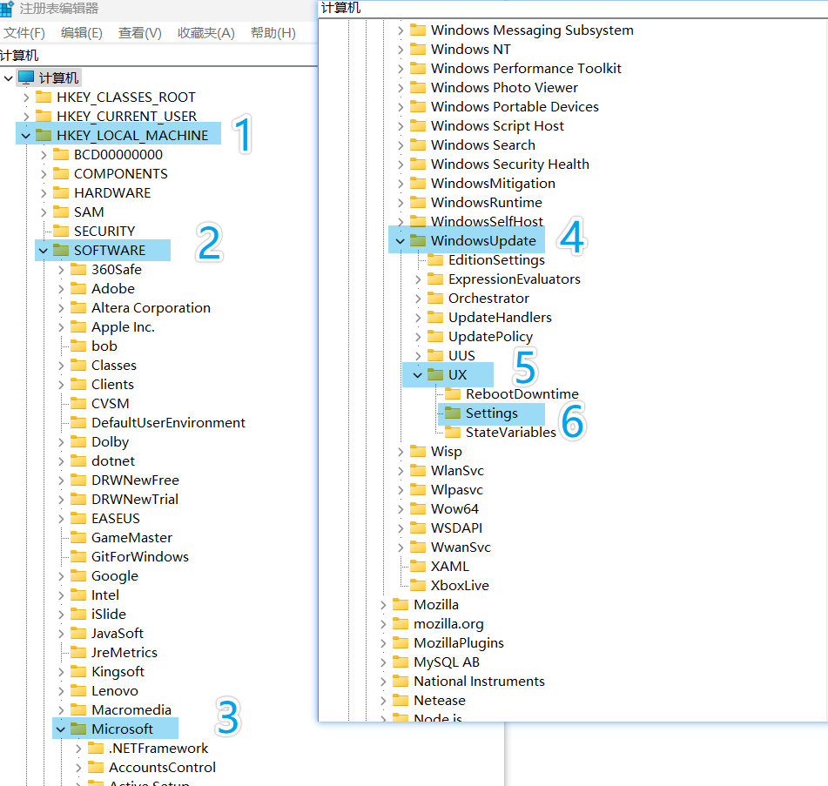828x786 pixels.
Task: Click the UpdatePolicy folder icon
Action: point(435,336)
